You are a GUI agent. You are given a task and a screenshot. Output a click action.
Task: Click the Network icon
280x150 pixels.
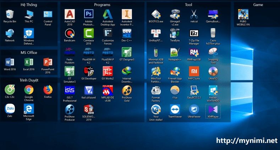[10, 34]
